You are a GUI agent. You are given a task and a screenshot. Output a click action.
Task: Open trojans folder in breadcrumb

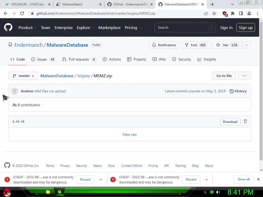[x=83, y=76]
